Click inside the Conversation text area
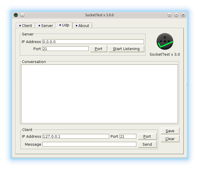 click(99, 94)
